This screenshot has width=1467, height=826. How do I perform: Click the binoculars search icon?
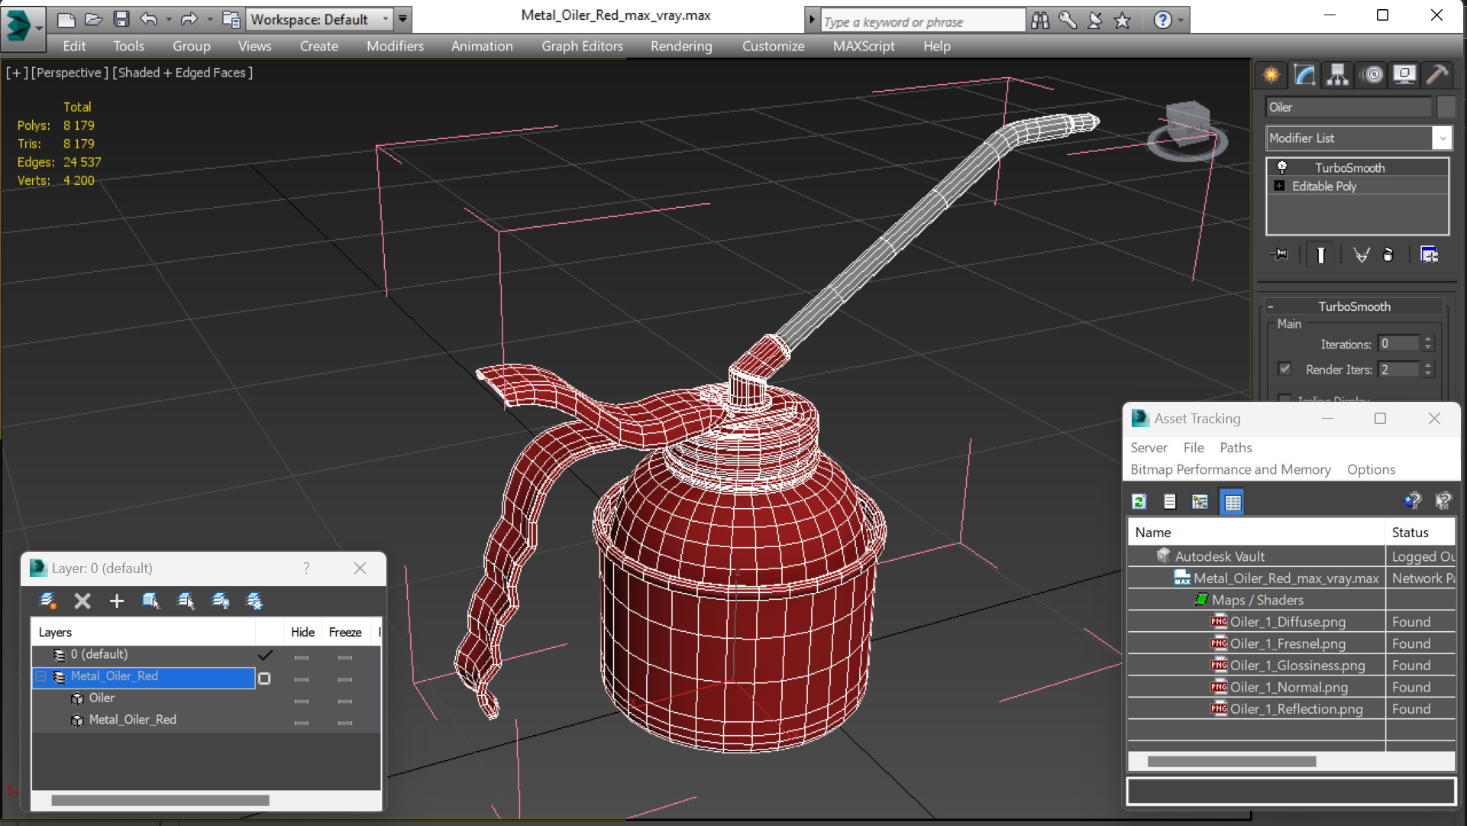coord(1040,21)
